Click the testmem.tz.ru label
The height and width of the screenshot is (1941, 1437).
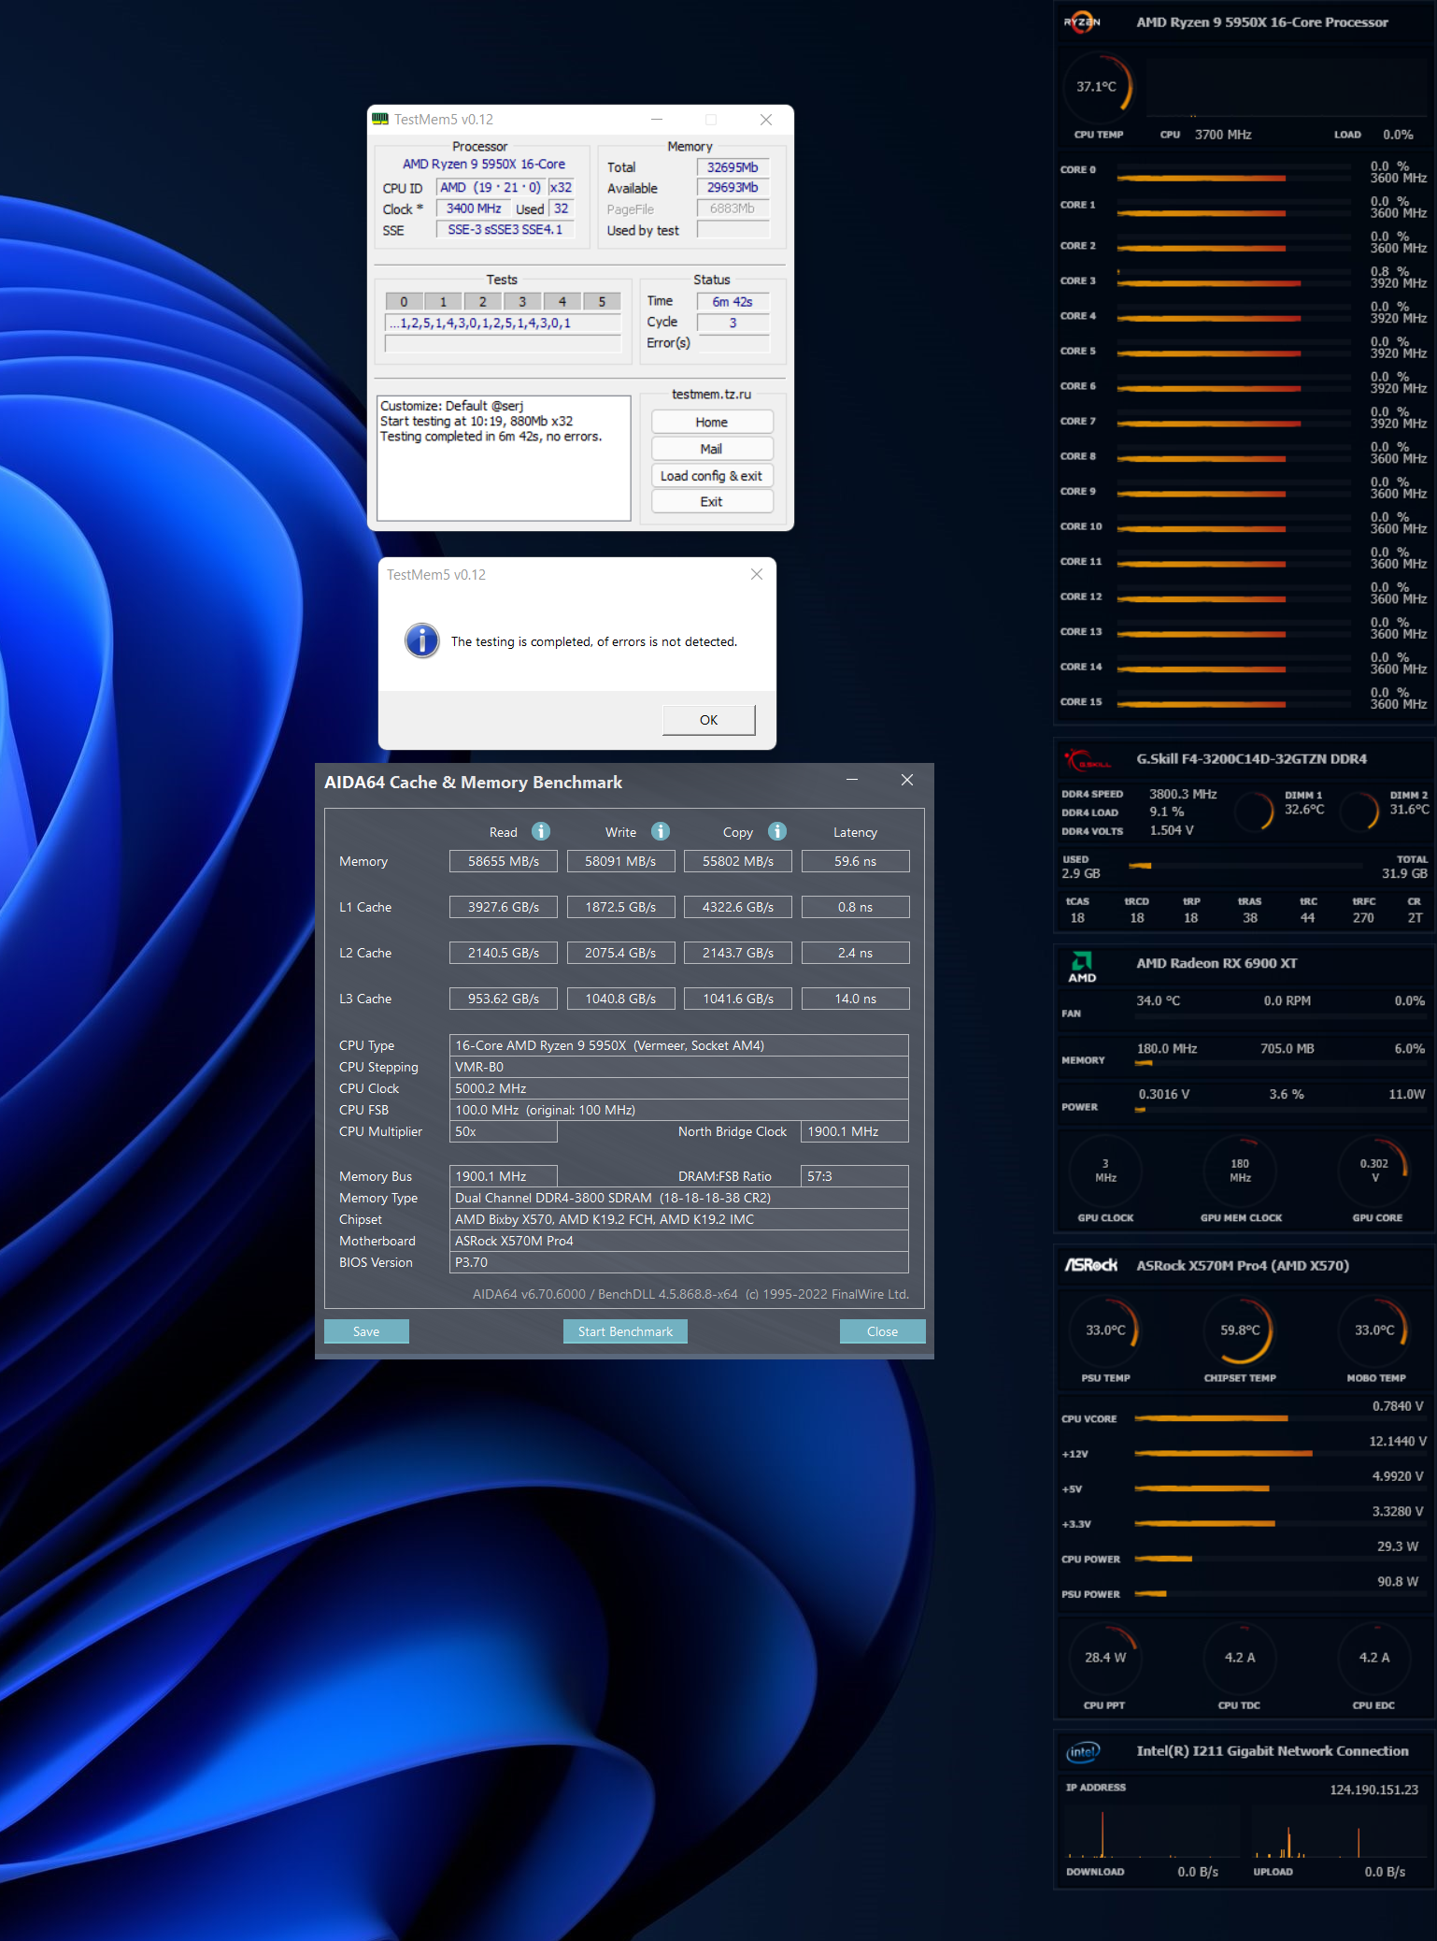click(711, 395)
